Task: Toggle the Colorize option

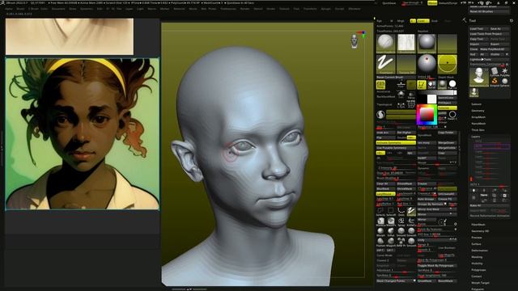Action: click(447, 108)
